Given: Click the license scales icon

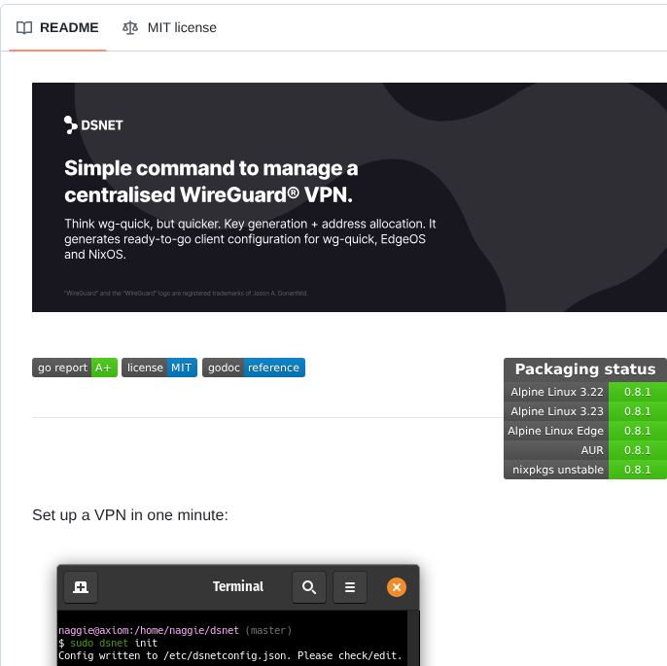Looking at the screenshot, I should tap(130, 27).
